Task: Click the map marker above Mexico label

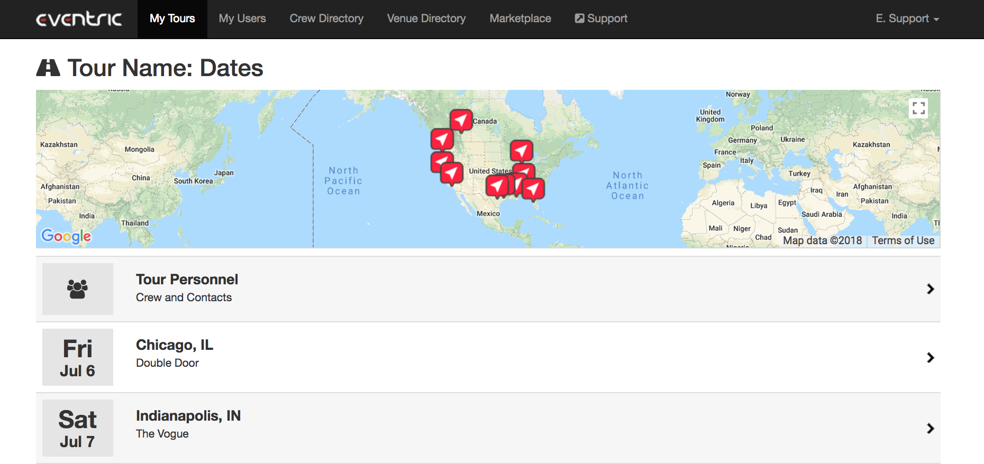Action: pos(497,186)
